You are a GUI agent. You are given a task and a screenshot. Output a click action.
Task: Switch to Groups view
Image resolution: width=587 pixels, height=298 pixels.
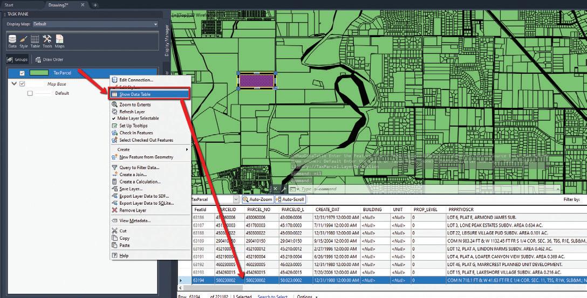(x=17, y=59)
